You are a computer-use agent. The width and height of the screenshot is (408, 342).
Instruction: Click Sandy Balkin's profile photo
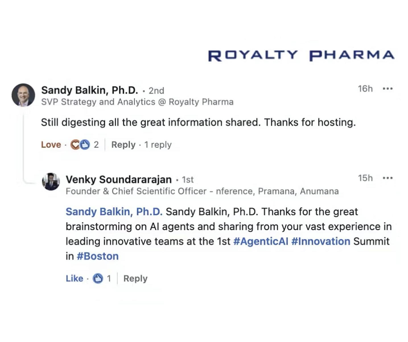point(23,95)
